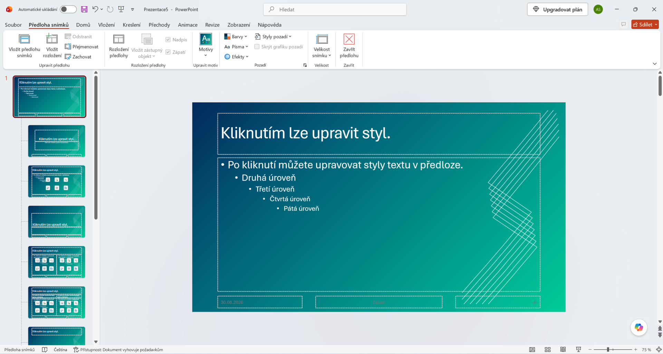
Task: Open the Přechody tab
Action: 159,25
